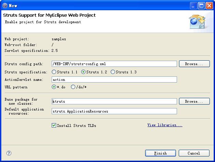
Task: Click the Default application resources field
Action: (114, 111)
